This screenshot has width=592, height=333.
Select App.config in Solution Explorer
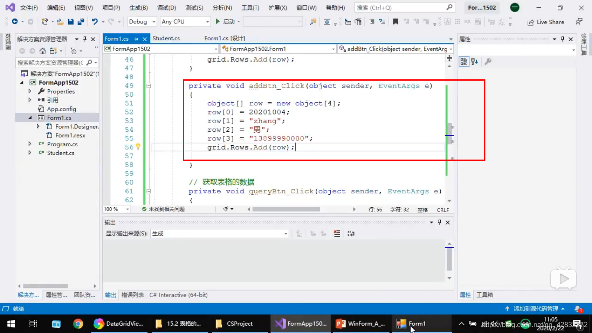click(62, 109)
